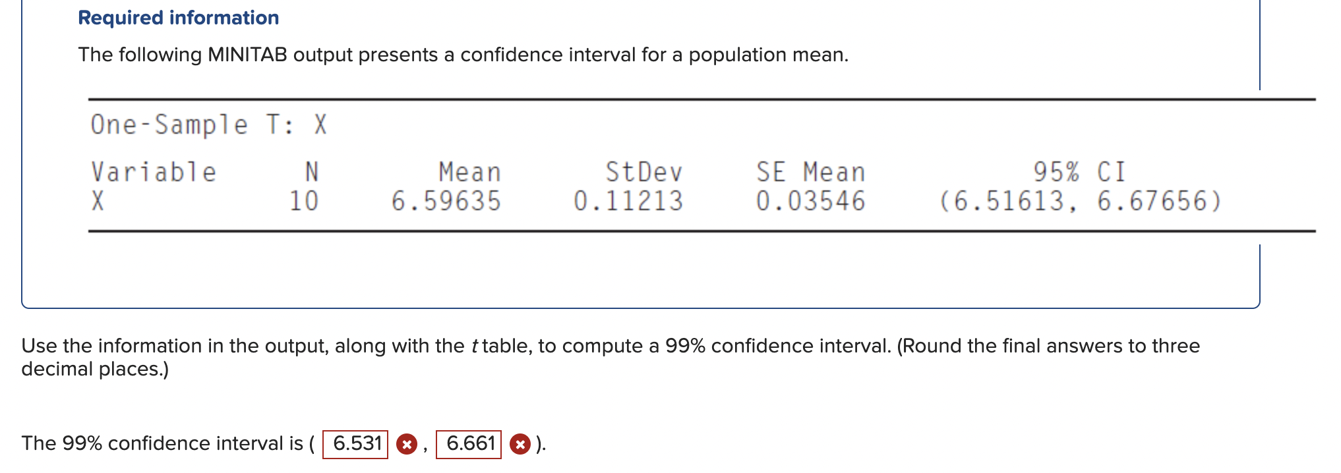Click the red error icon beside 6.531
The width and height of the screenshot is (1341, 473).
coord(407,444)
